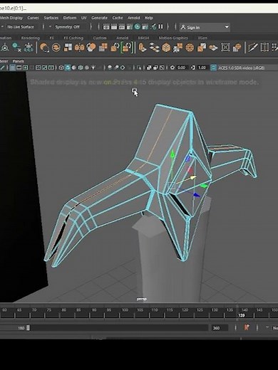Click the orange faceted cube shelf icon

point(166,48)
